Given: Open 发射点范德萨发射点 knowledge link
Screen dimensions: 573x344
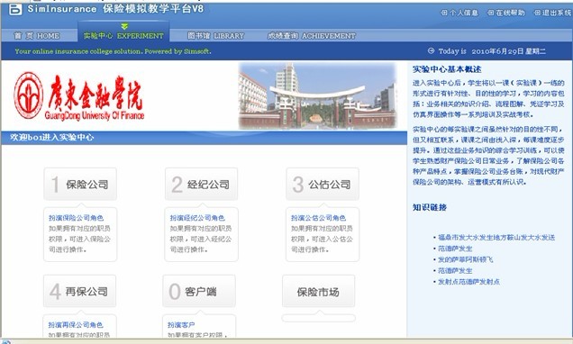Looking at the screenshot, I should point(468,282).
